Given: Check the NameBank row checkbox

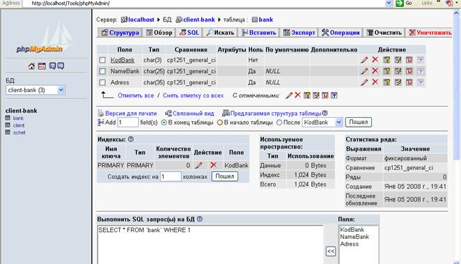Looking at the screenshot, I should click(x=102, y=71).
